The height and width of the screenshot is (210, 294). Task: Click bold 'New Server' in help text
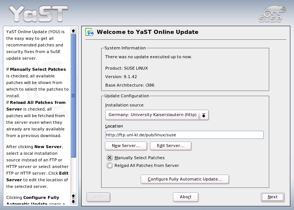(48, 147)
